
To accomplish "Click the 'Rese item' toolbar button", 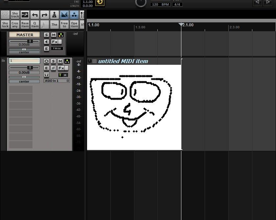I will click(x=25, y=25).
